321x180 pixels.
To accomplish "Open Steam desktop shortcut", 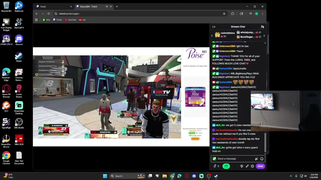I will (19, 57).
